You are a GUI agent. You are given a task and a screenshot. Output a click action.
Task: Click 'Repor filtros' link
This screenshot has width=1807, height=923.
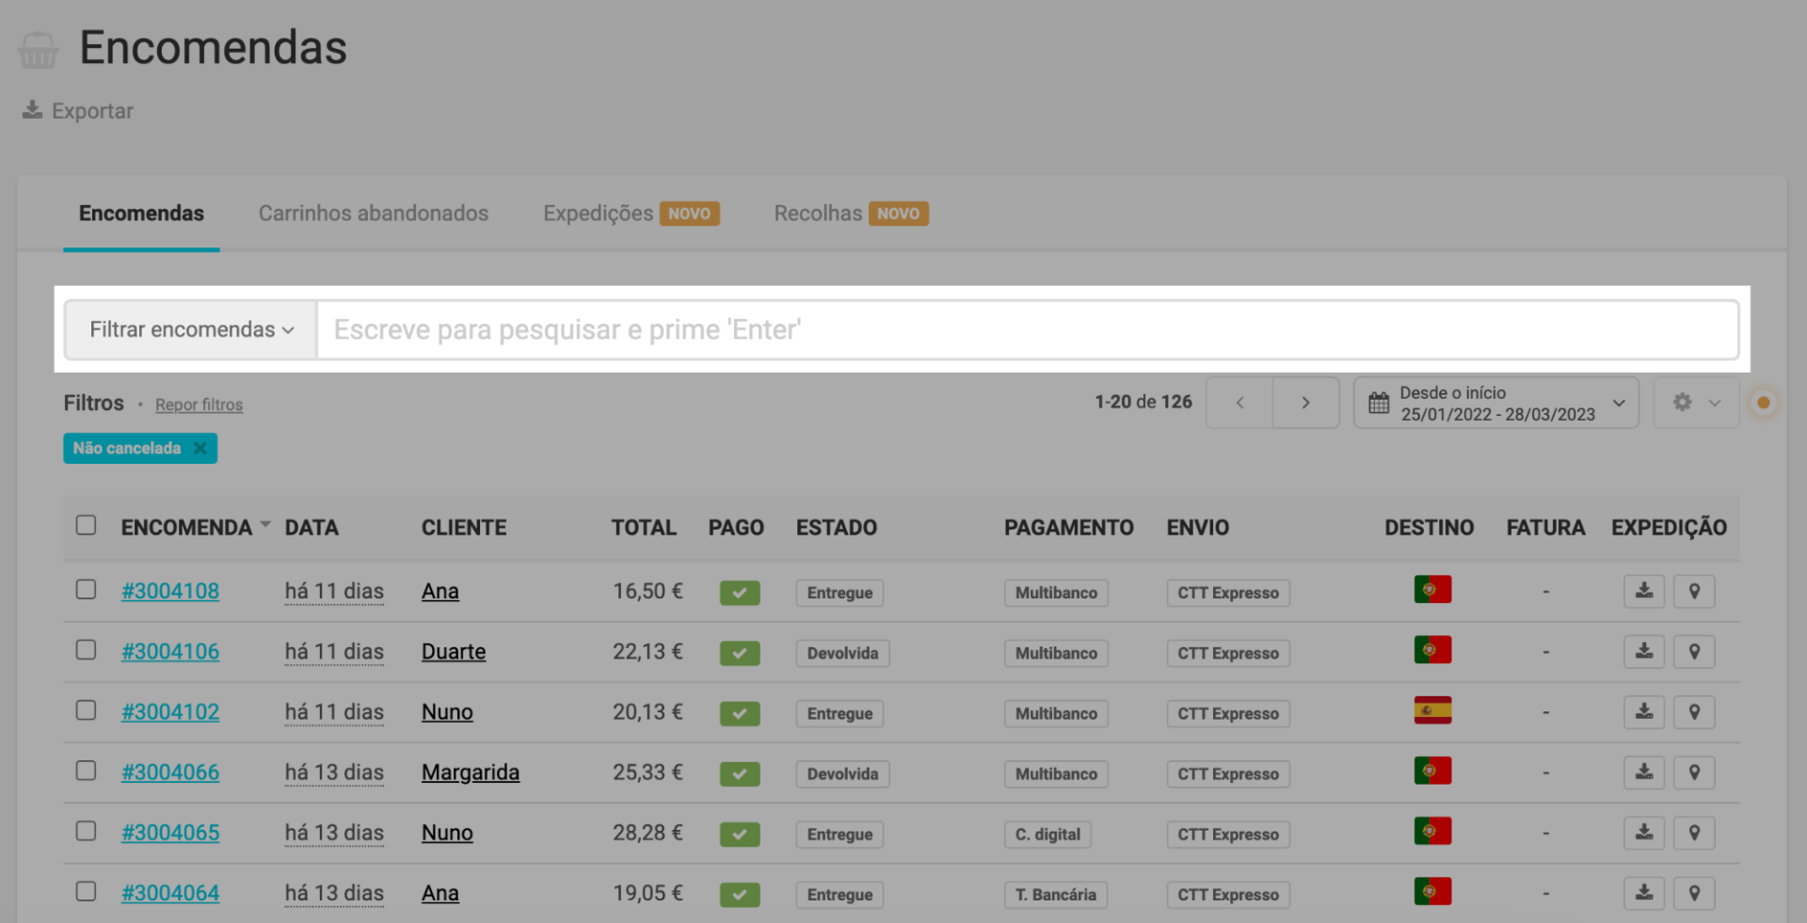click(199, 405)
